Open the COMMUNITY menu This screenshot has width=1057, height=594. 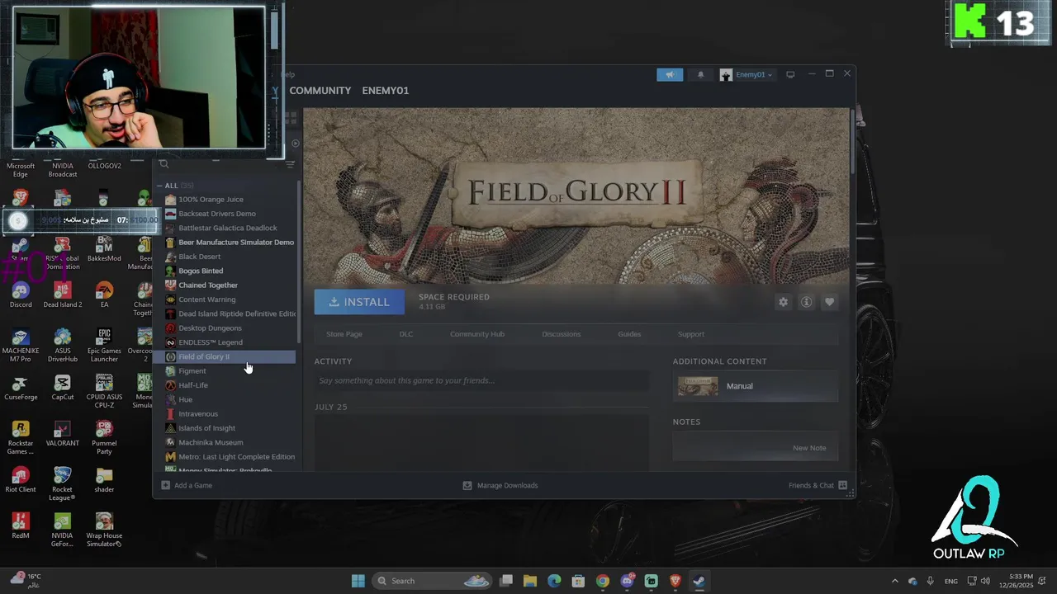[x=320, y=90]
